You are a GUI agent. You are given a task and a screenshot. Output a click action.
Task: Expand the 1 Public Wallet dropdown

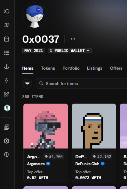click(70, 51)
